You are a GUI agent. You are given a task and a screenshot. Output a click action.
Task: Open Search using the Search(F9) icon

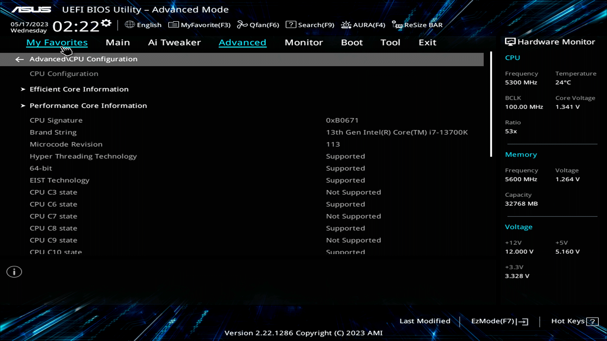[291, 25]
